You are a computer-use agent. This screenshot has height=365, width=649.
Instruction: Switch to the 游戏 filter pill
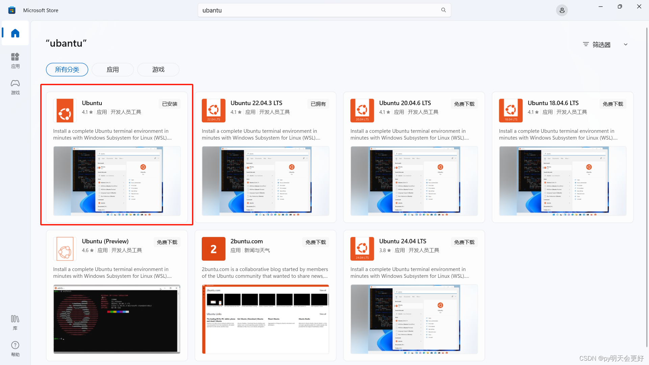point(158,70)
